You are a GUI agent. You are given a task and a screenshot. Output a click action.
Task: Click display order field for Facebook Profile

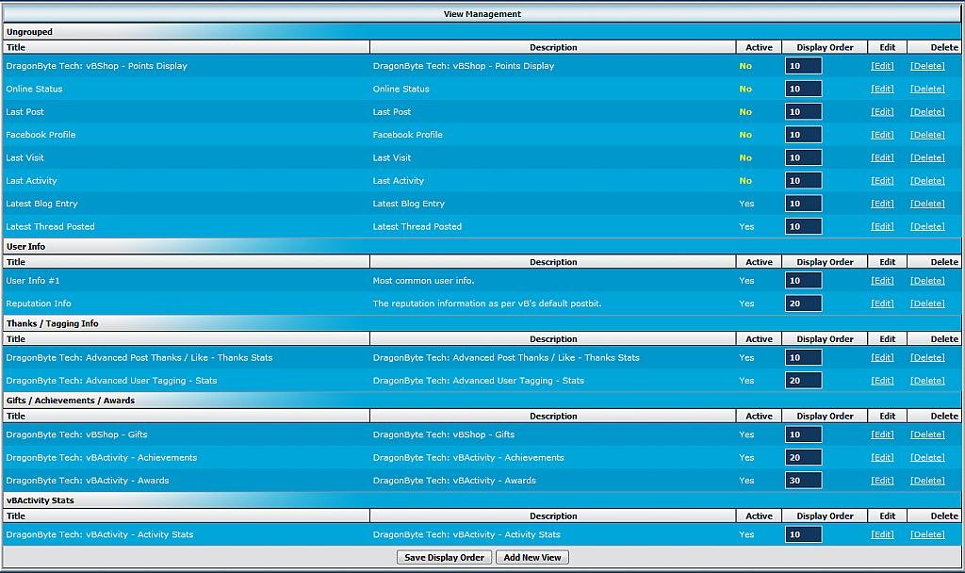[803, 135]
